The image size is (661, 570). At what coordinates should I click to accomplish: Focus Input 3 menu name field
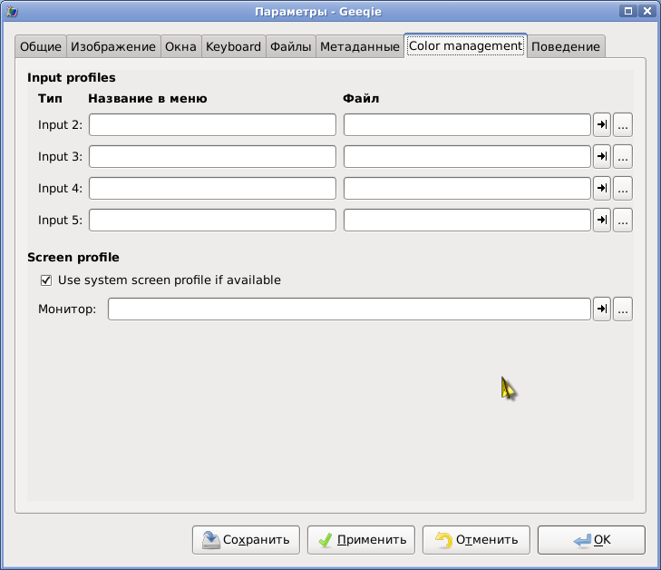[x=212, y=156]
